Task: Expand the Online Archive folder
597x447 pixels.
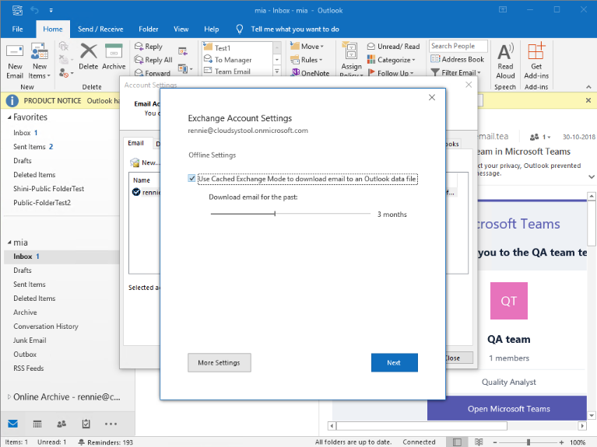Action: click(x=9, y=396)
